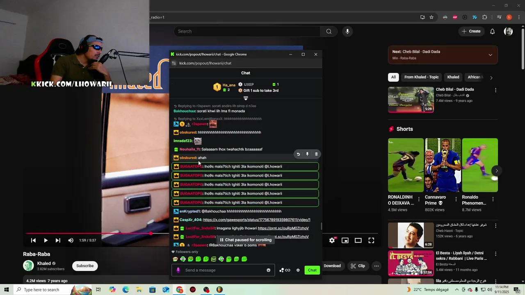525x295 pixels.
Task: Open options for Cannavaro Prime short
Action: point(456,200)
